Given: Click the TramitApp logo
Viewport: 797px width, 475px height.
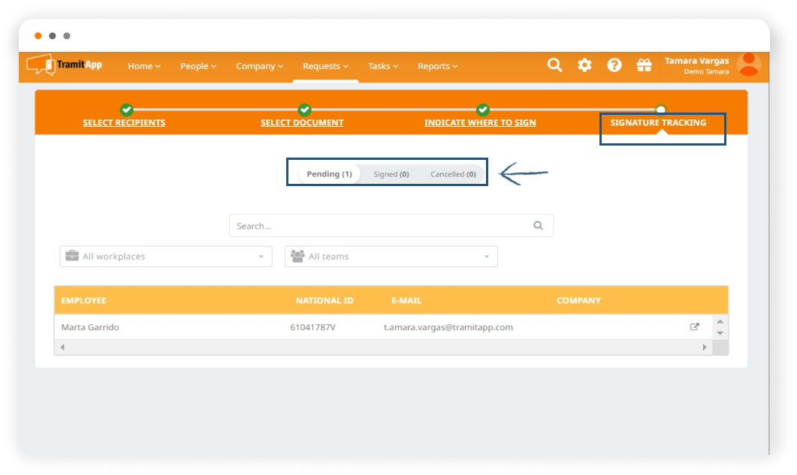Looking at the screenshot, I should click(x=65, y=65).
